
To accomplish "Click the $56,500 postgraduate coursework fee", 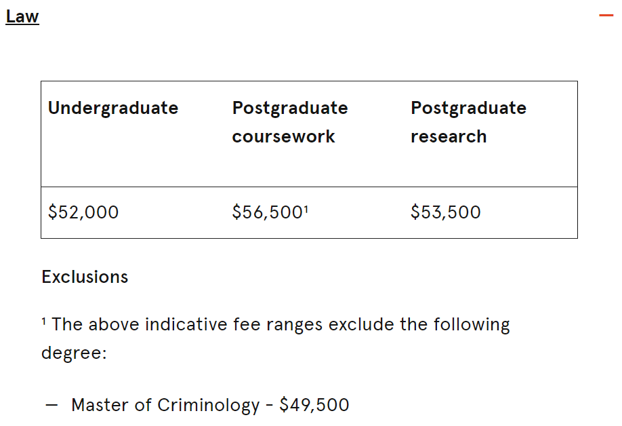I will coord(268,212).
